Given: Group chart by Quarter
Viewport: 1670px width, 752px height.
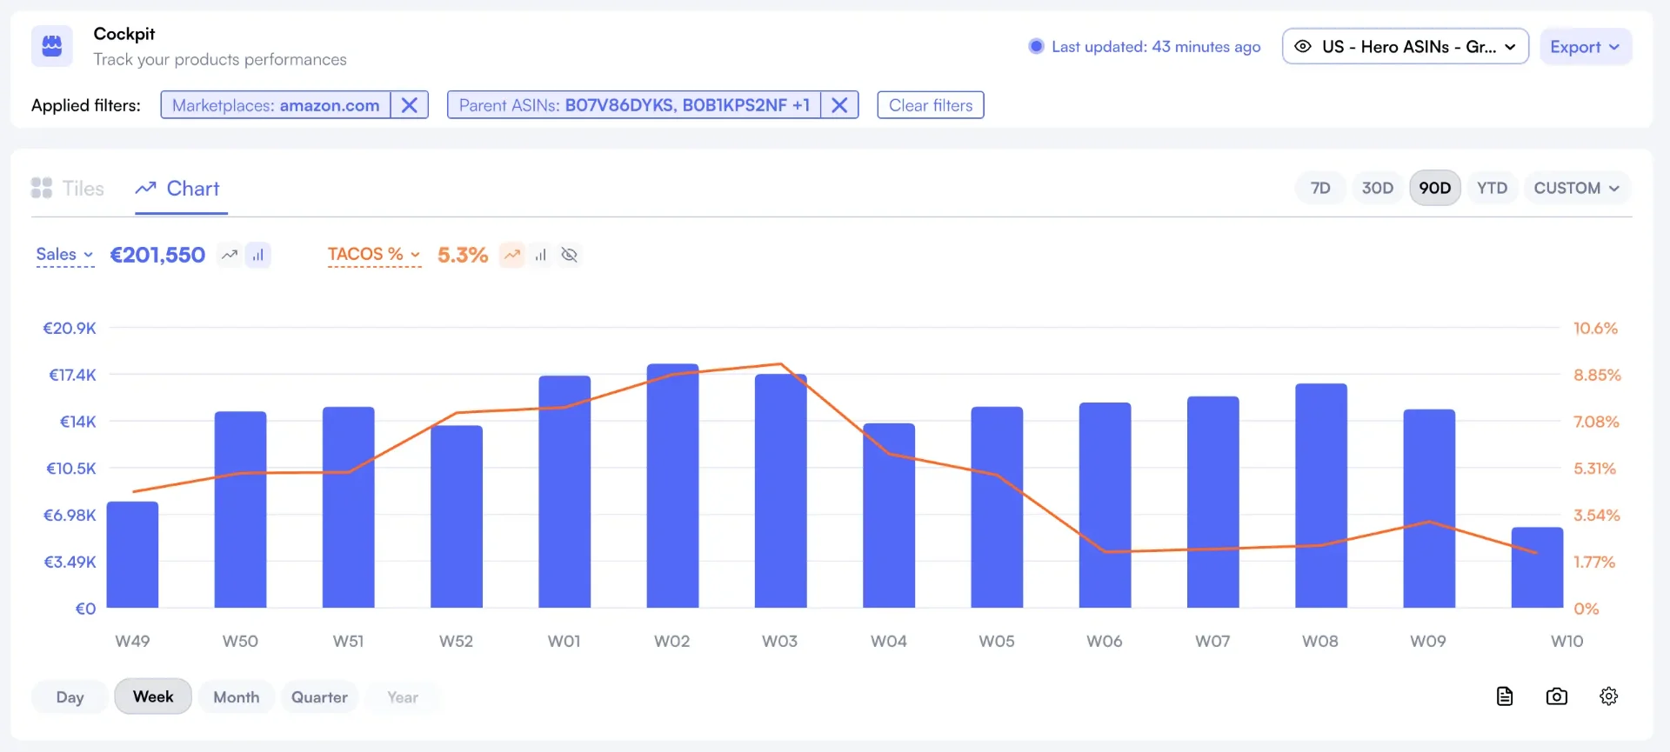Looking at the screenshot, I should click(319, 697).
